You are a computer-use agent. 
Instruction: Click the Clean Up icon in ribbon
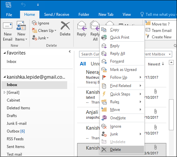coord(34,30)
